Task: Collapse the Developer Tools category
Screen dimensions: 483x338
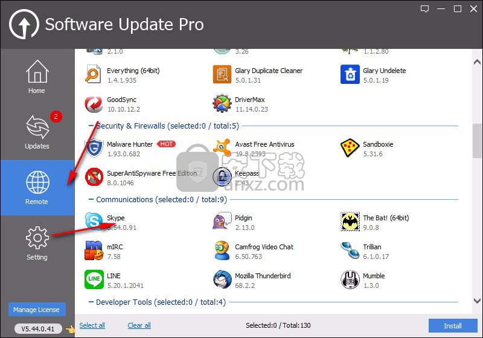Action: pos(91,302)
